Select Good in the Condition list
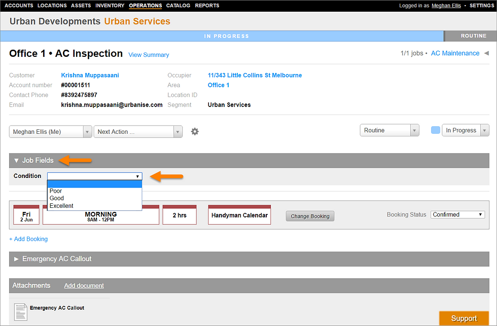This screenshot has height=326, width=497. pyautogui.click(x=94, y=198)
